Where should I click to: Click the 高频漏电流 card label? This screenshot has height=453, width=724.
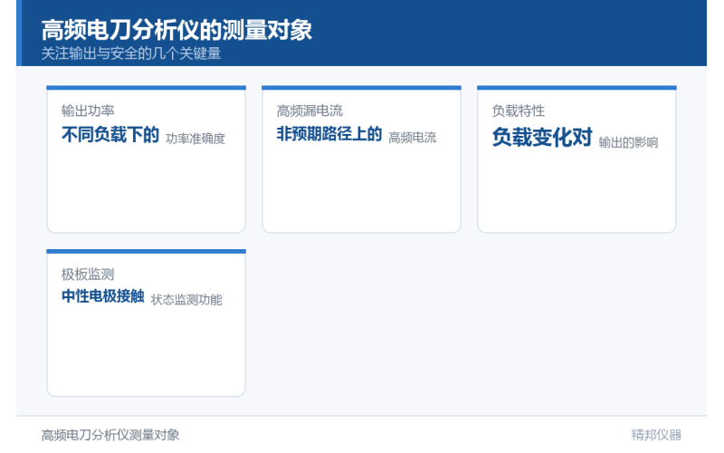[310, 111]
